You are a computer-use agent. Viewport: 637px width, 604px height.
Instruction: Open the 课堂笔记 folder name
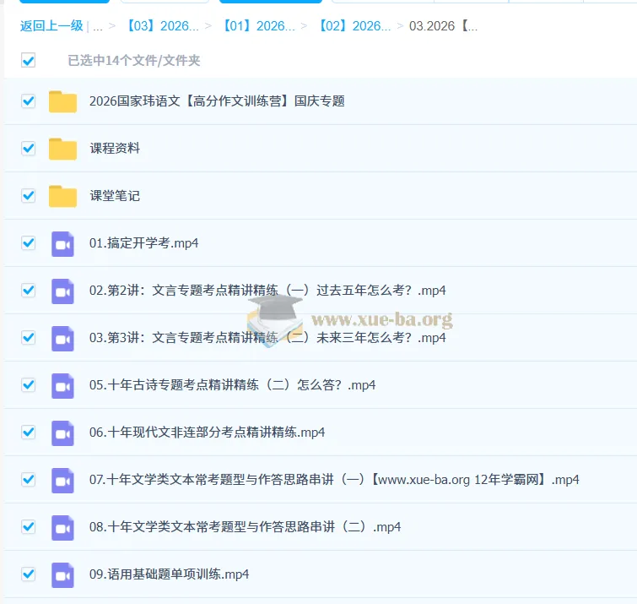click(x=115, y=196)
